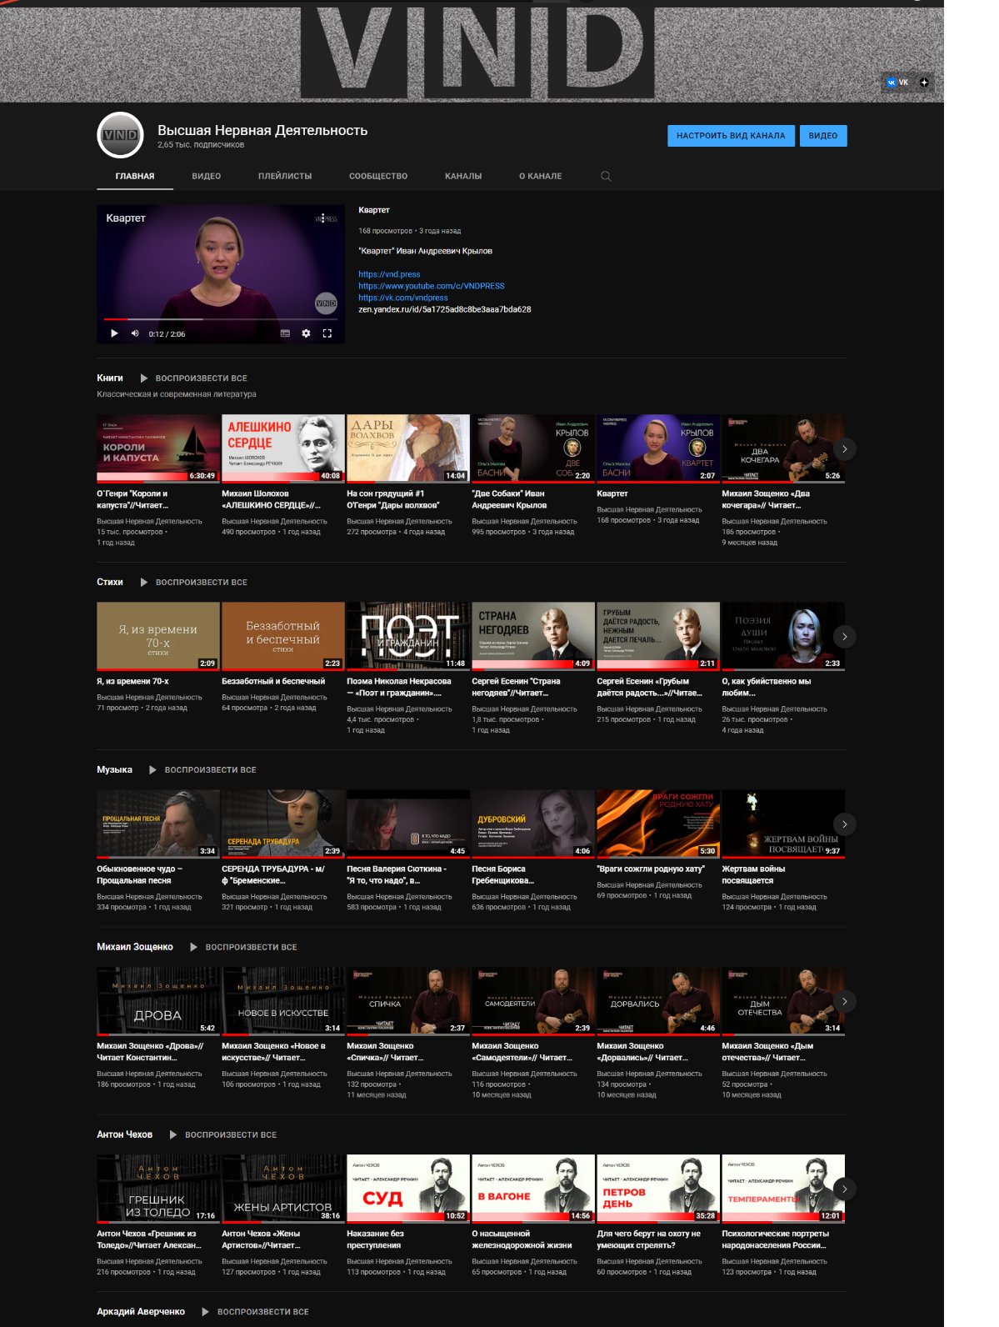The width and height of the screenshot is (999, 1327).
Task: Open "О насыщенной железнодорожной жизни" title
Action: pos(522,1239)
